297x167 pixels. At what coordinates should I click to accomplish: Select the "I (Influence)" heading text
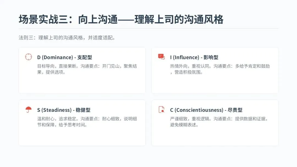(x=184, y=57)
